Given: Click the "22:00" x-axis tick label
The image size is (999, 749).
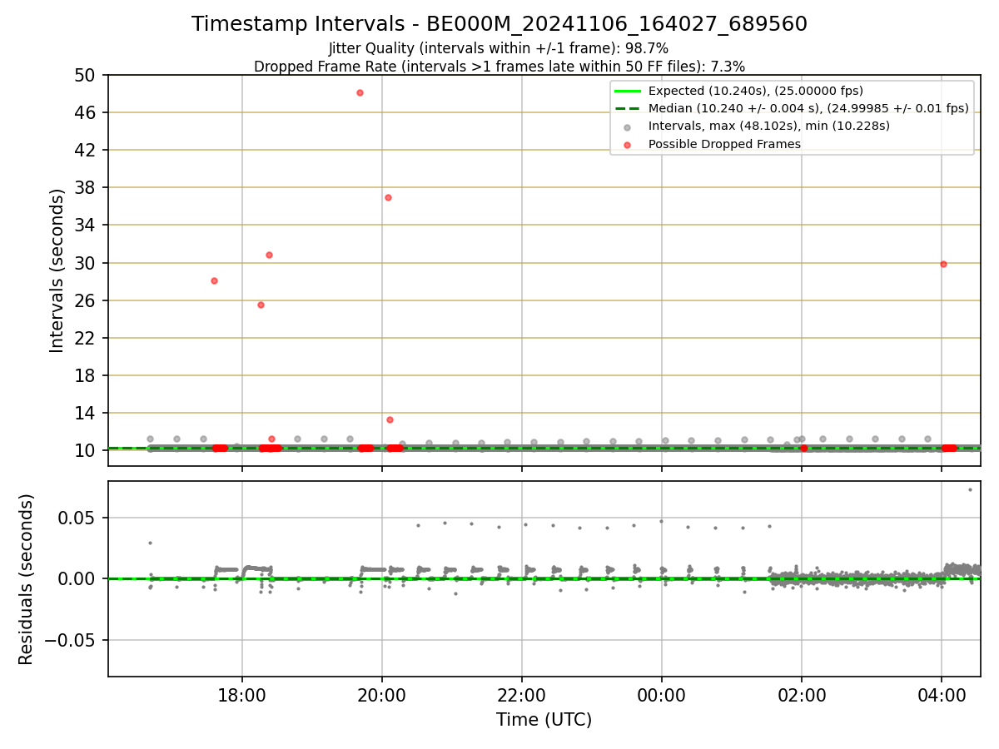Looking at the screenshot, I should (522, 694).
